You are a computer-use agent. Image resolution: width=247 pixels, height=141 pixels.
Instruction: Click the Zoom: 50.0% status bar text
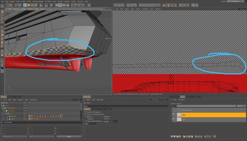(118, 94)
